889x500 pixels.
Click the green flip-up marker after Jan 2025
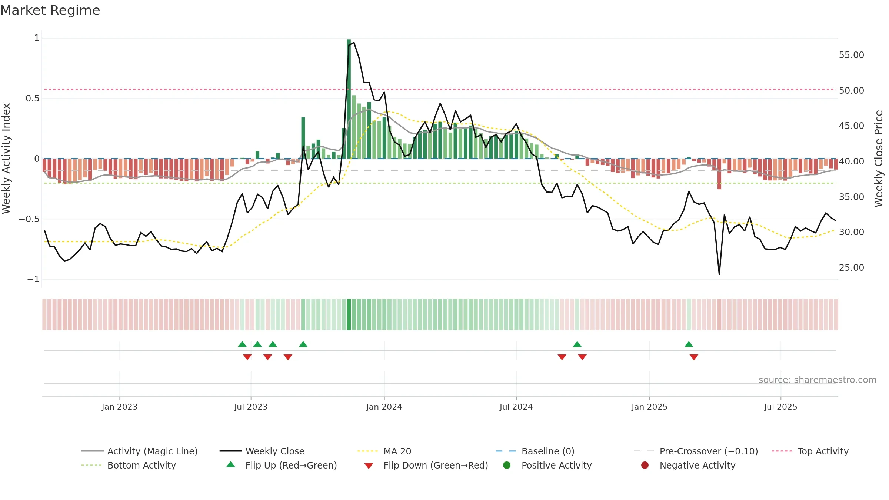coord(689,344)
